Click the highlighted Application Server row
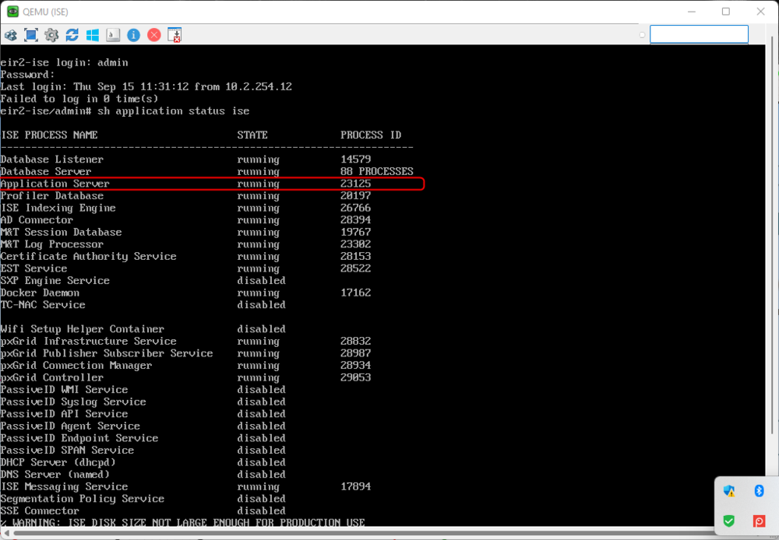The image size is (779, 540). coord(212,184)
